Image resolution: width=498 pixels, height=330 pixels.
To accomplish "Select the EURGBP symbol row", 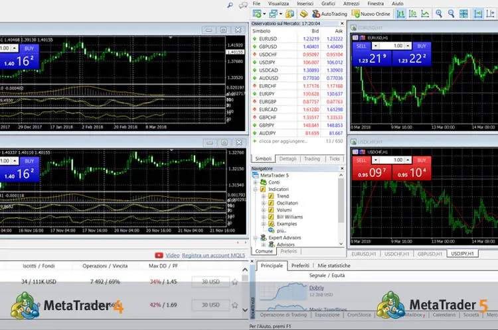I will 297,102.
